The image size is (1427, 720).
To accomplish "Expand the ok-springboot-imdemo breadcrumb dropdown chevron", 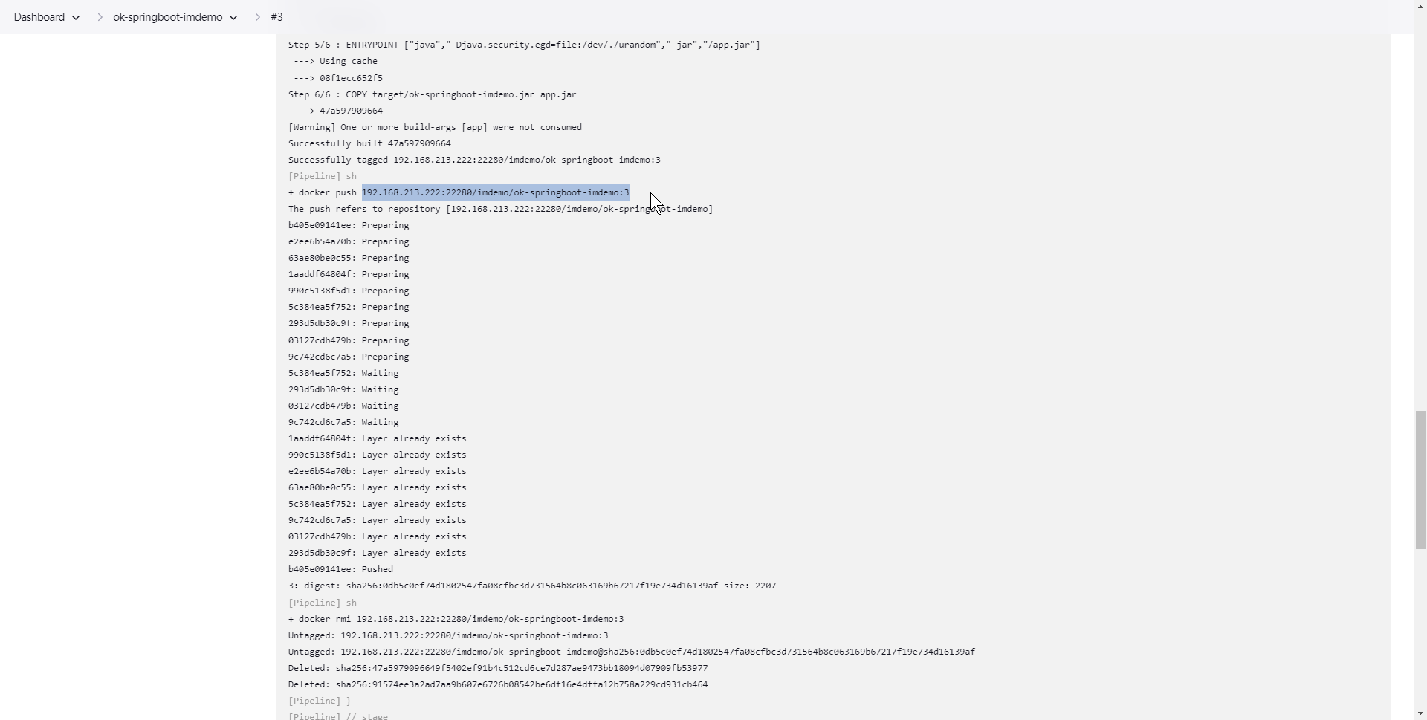I will (x=233, y=18).
